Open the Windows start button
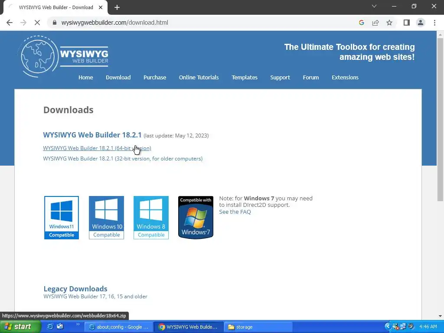 [20, 327]
